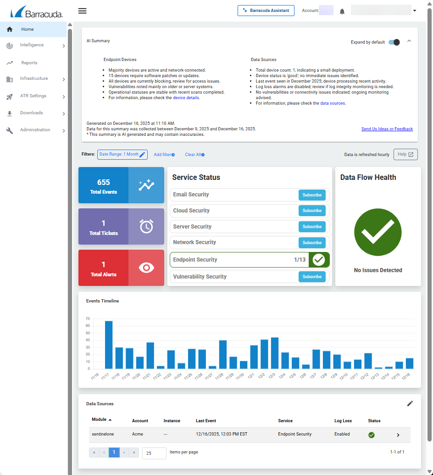Click the Endpoint Security green checkmark

click(319, 260)
